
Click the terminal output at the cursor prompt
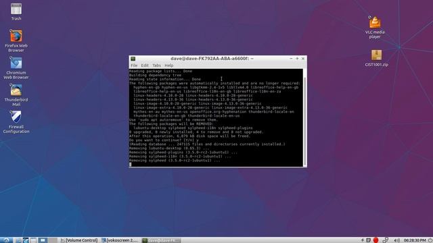click(131, 165)
